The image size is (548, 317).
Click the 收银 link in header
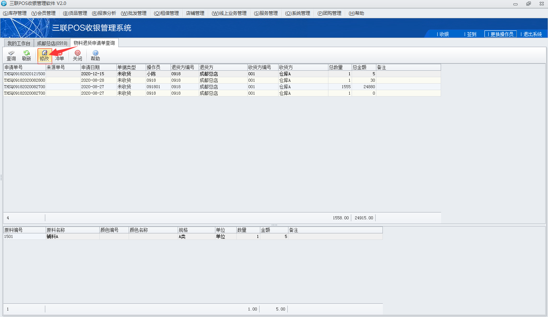(x=444, y=34)
